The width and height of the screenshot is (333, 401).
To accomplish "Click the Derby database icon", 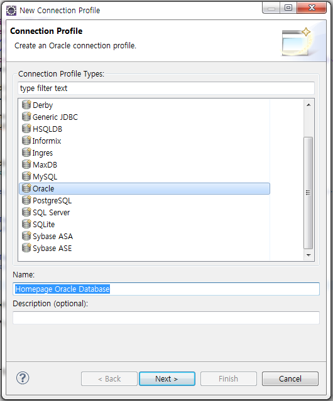I will (26, 105).
